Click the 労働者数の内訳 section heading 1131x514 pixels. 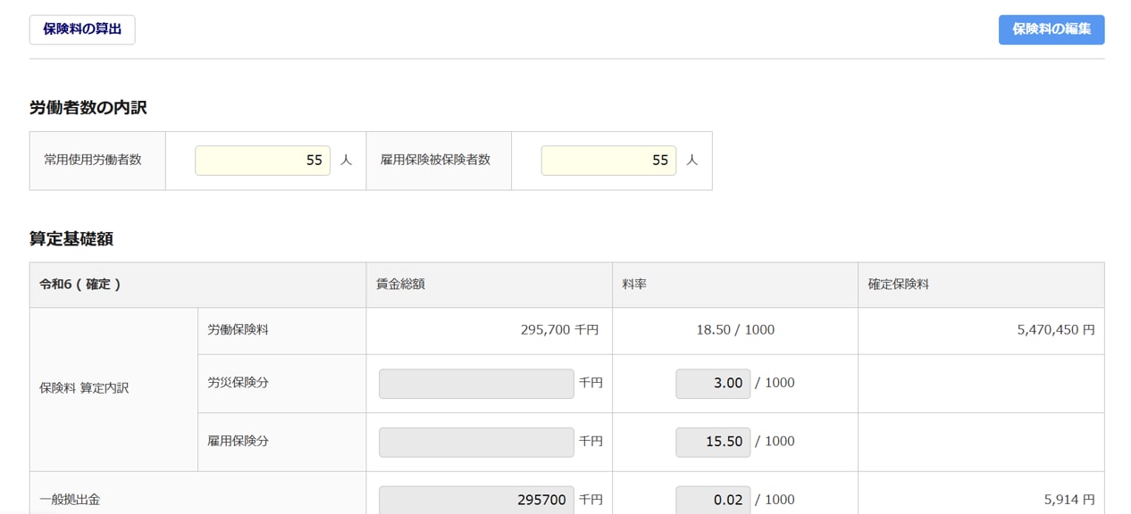tap(88, 108)
